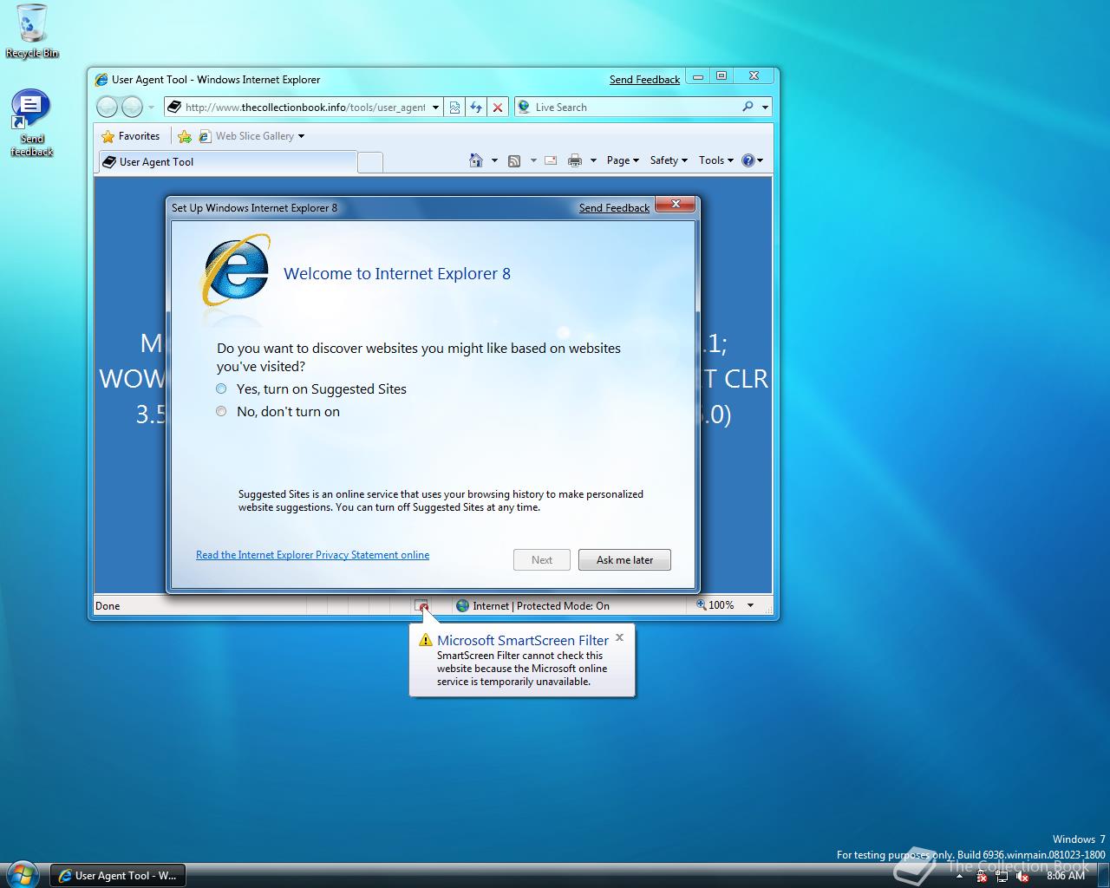Click the grayed-out Next button in setup dialog
Image resolution: width=1110 pixels, height=888 pixels.
542,560
